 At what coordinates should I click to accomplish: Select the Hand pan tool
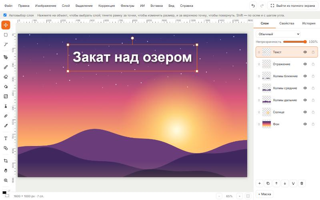click(6, 171)
